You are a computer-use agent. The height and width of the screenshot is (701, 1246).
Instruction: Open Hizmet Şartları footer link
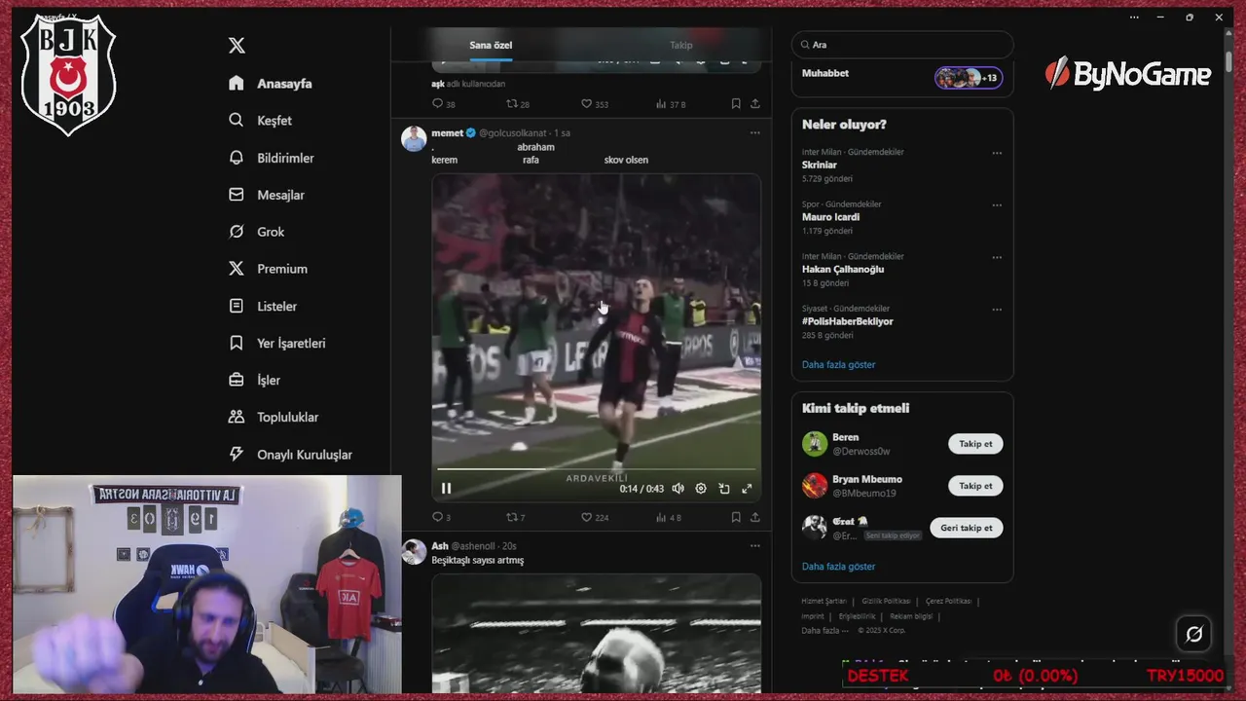point(824,602)
